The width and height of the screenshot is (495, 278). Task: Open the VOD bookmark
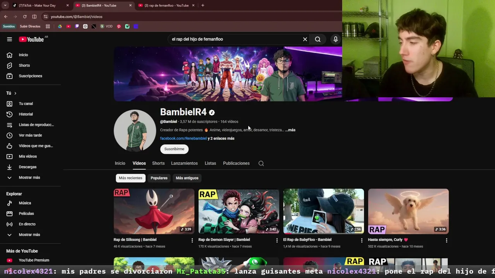tap(107, 26)
